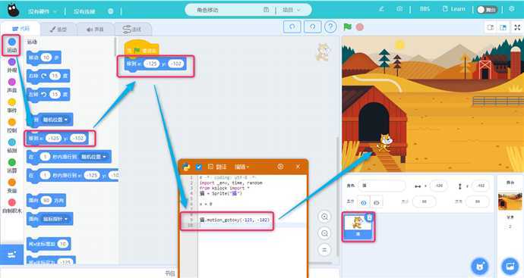Switch to the Costumes tab
The image size is (524, 278).
pos(58,30)
